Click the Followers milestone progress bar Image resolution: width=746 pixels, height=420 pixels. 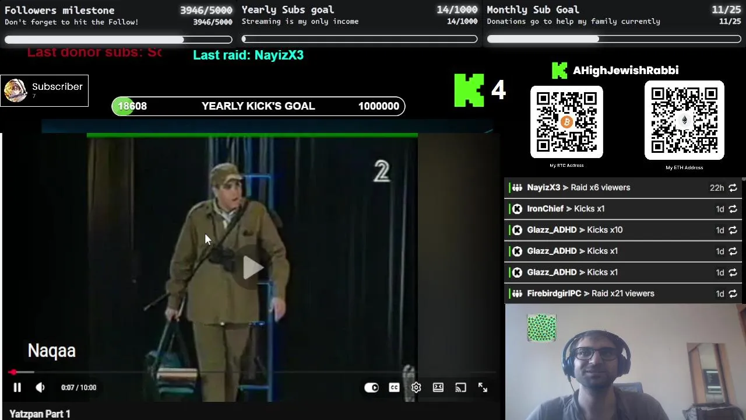(x=118, y=40)
